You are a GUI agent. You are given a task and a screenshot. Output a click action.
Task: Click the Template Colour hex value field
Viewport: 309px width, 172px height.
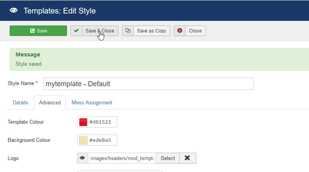coord(102,122)
